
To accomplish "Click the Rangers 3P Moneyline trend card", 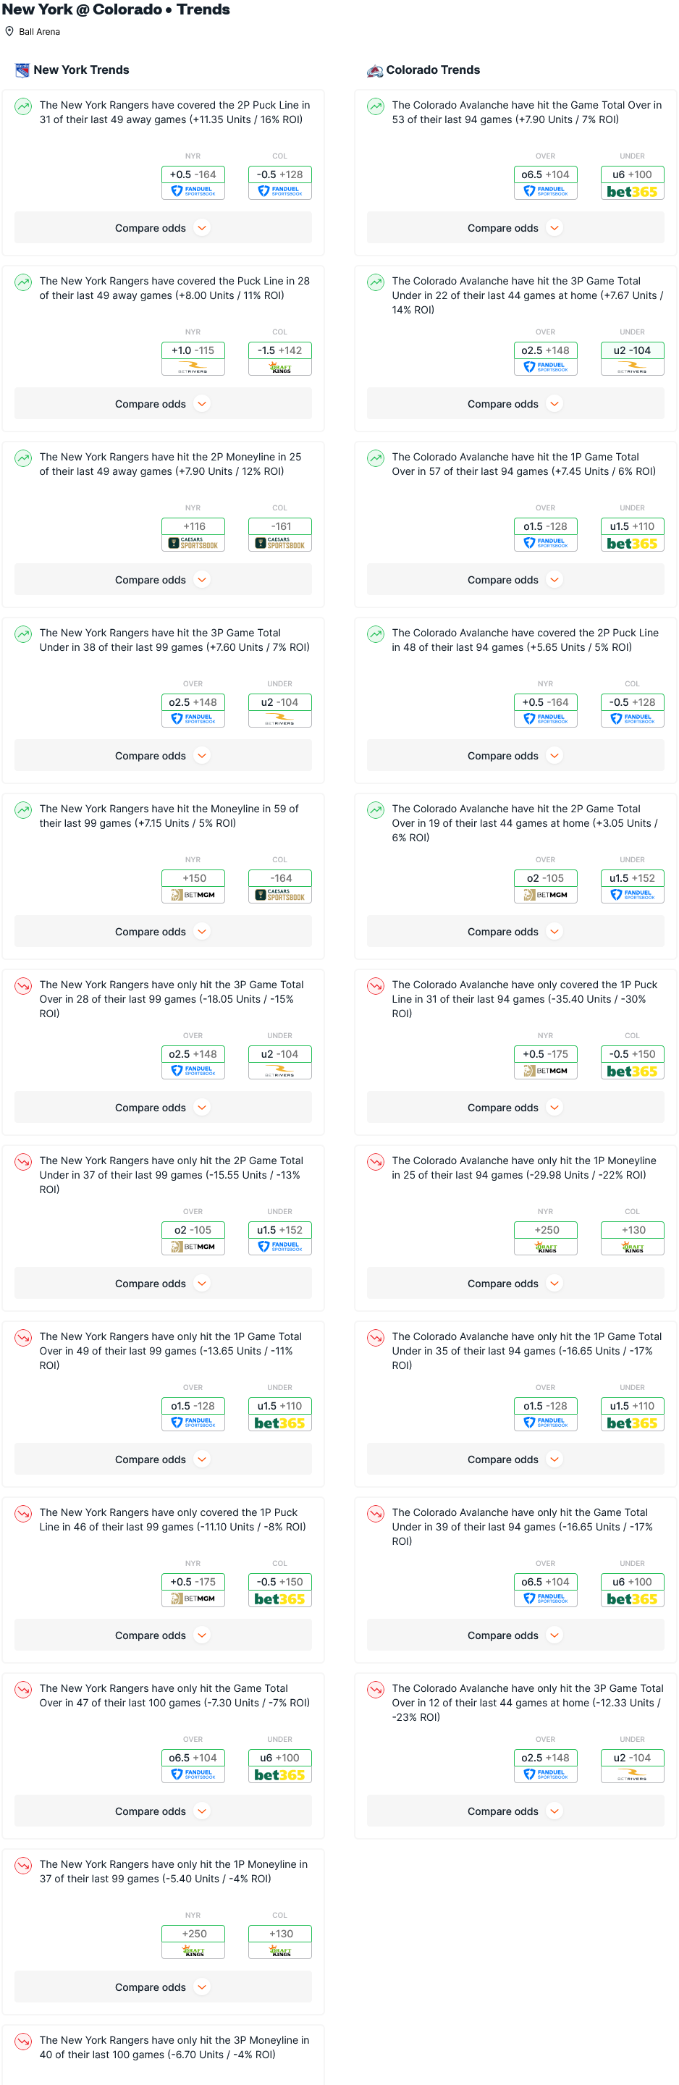I will coord(164,2055).
